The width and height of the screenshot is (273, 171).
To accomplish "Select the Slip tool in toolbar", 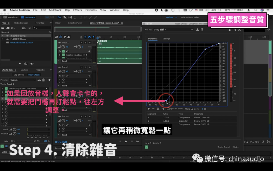I will (x=70, y=17).
